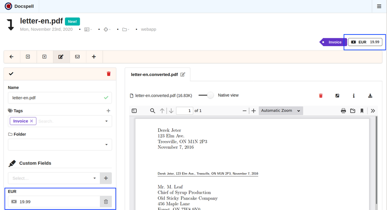387x210 pixels.
Task: Click the Invoice tag label
Action: click(332, 42)
